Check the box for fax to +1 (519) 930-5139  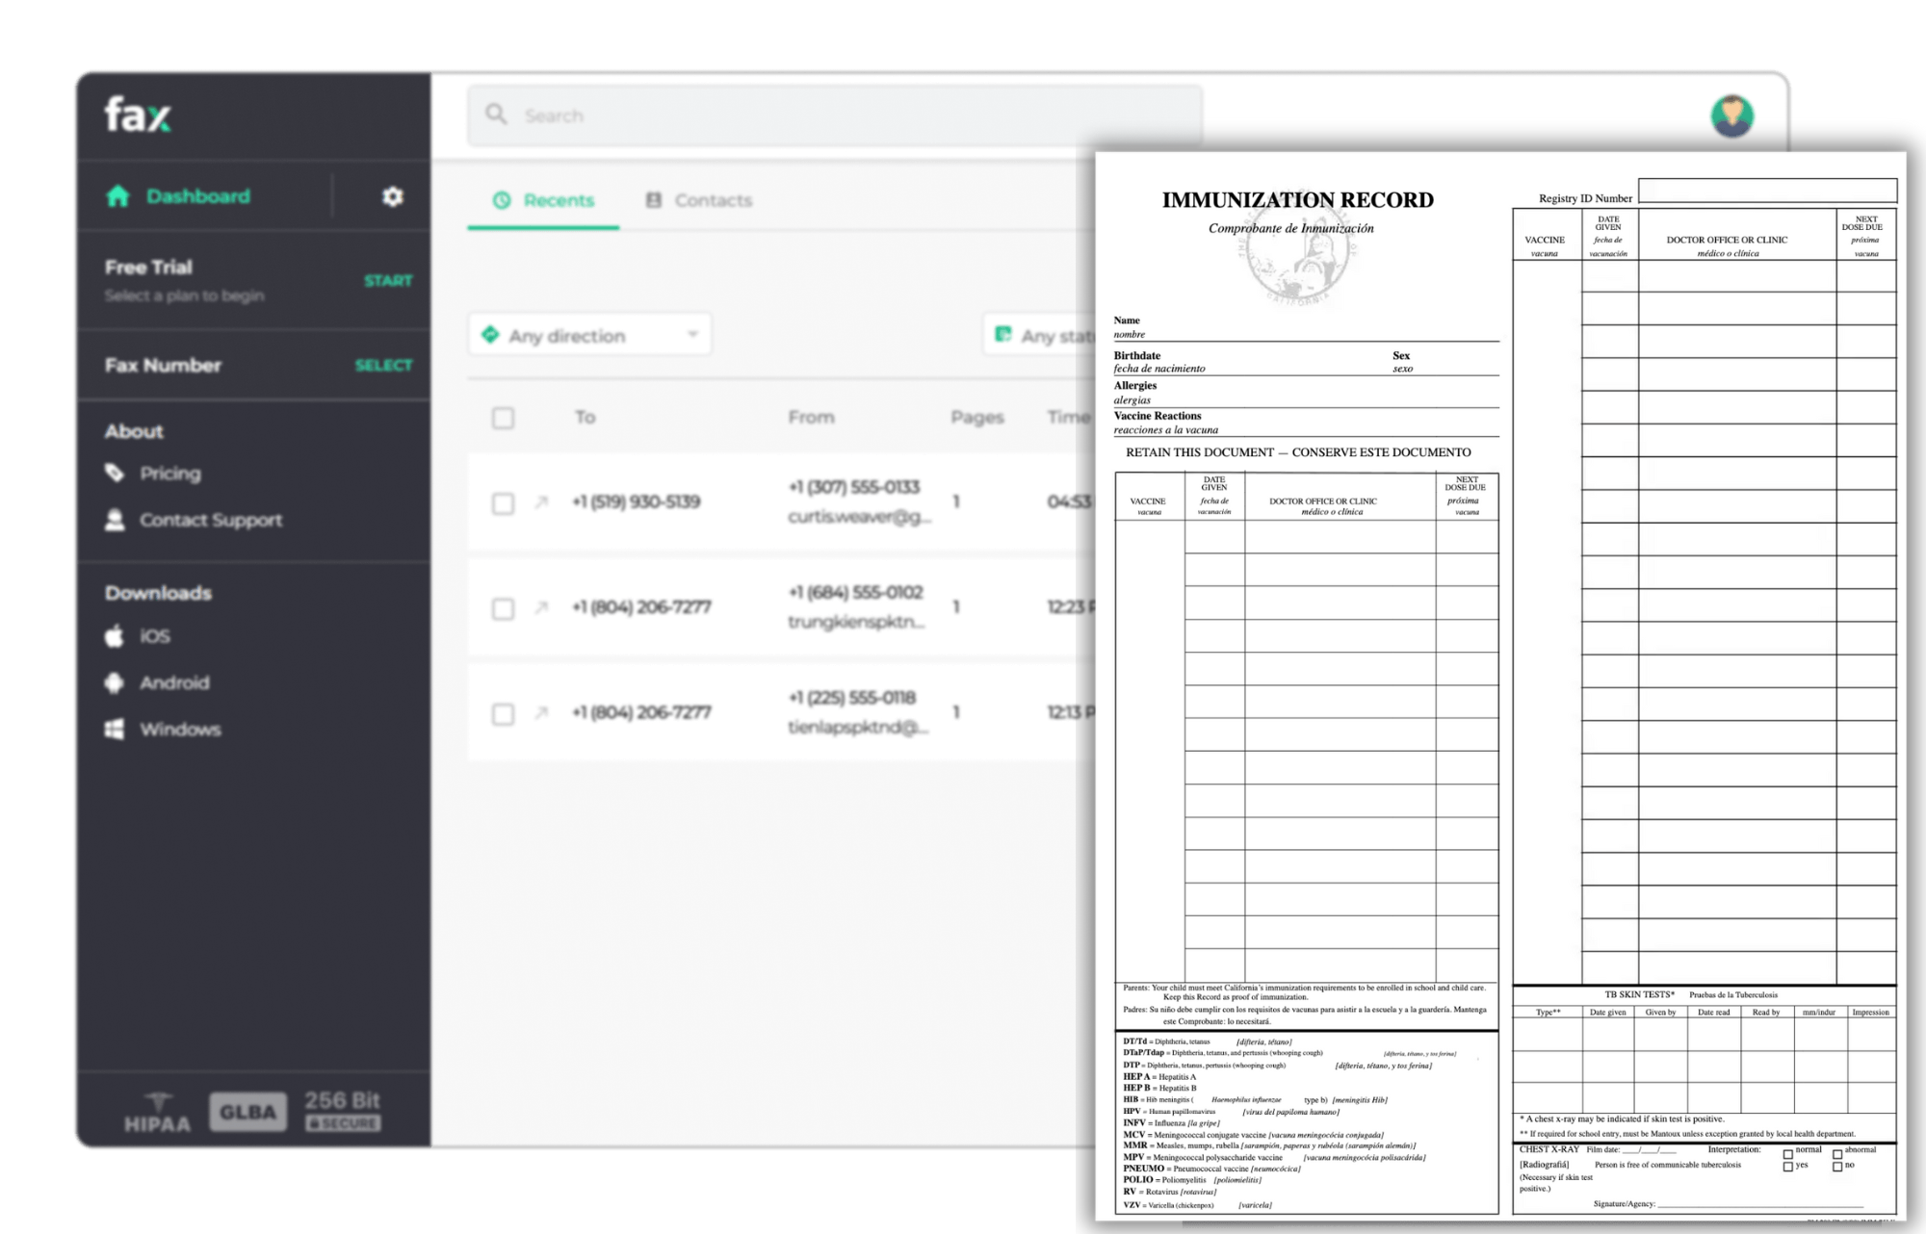pos(503,503)
